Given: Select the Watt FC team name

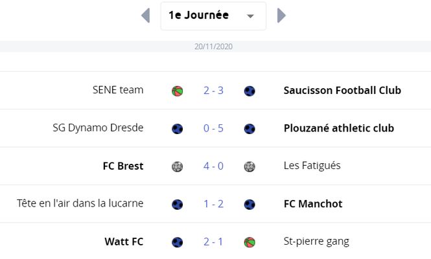Looking at the screenshot, I should (x=124, y=242).
